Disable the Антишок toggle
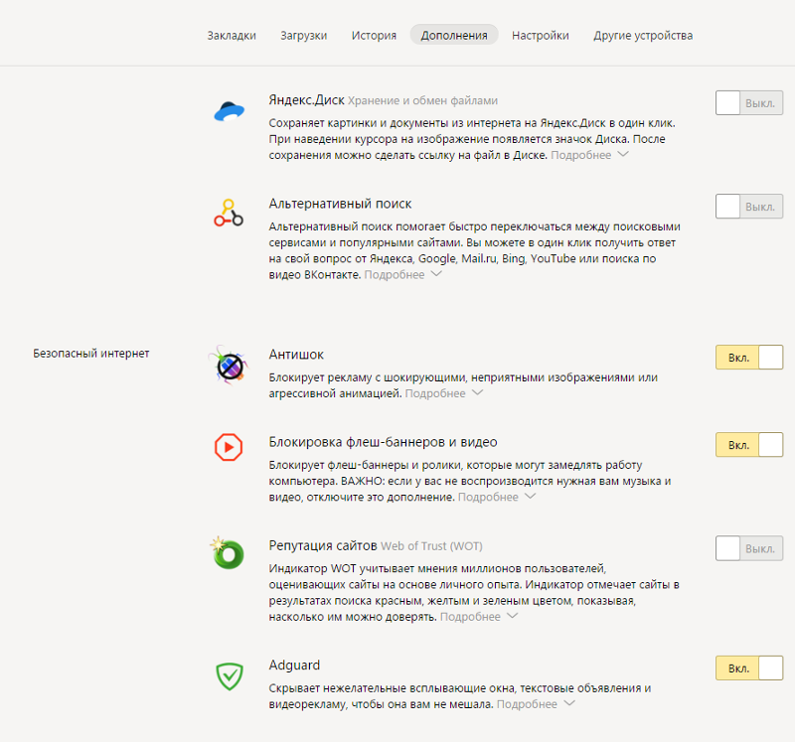This screenshot has width=795, height=742. click(x=749, y=358)
